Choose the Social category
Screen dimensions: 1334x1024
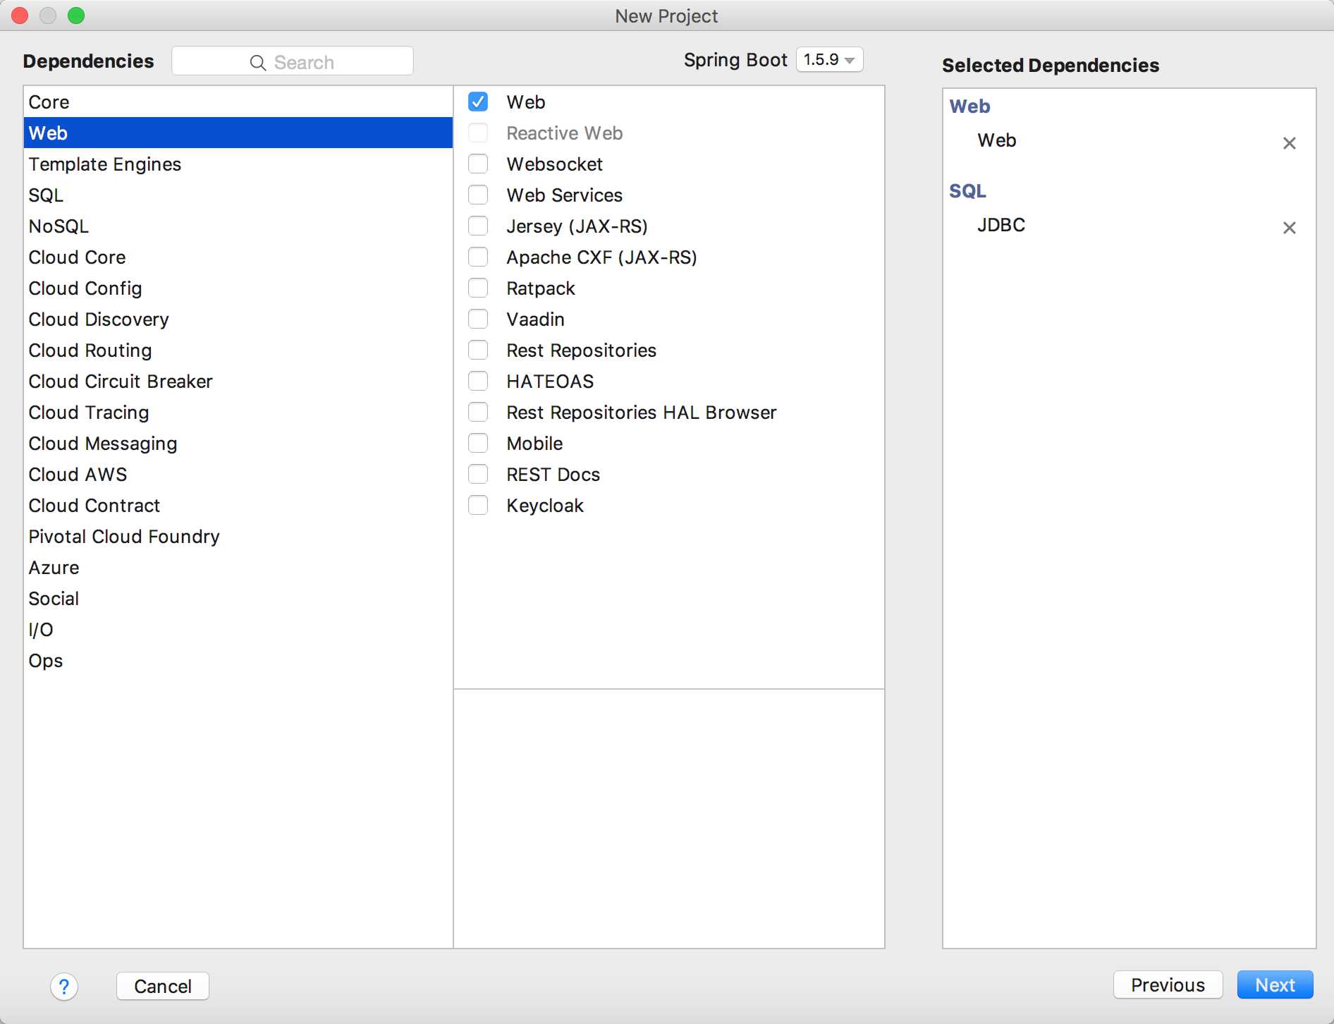click(x=238, y=598)
